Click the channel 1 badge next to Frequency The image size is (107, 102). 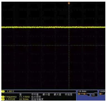point(3,97)
